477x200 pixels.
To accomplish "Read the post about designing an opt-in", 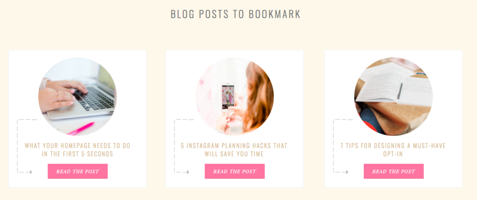I will pyautogui.click(x=394, y=172).
